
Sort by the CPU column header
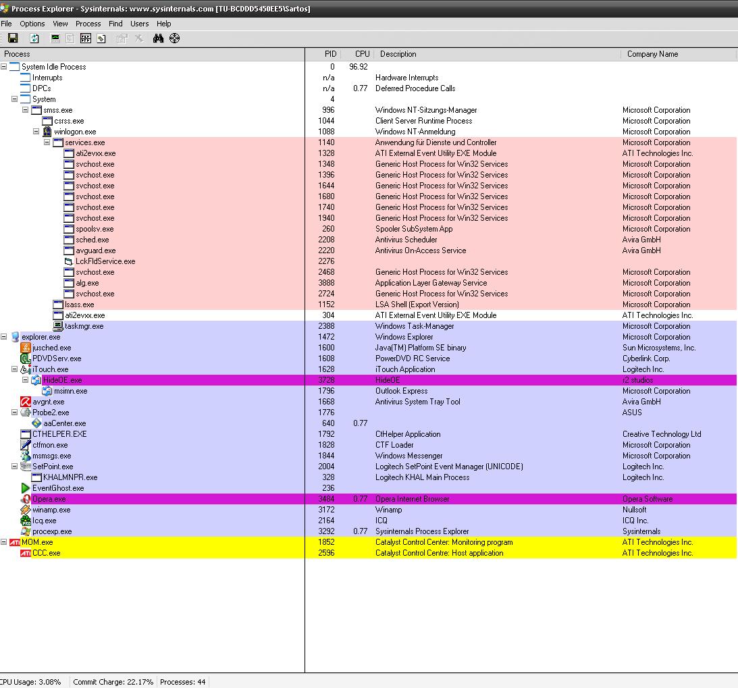357,54
